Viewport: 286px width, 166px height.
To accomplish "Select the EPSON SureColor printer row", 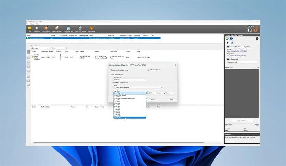I will point(93,38).
